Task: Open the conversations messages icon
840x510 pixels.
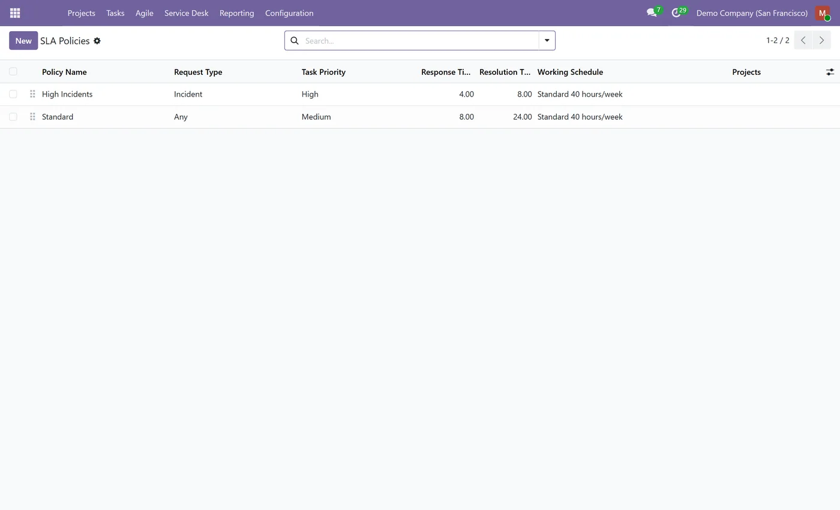Action: click(652, 13)
